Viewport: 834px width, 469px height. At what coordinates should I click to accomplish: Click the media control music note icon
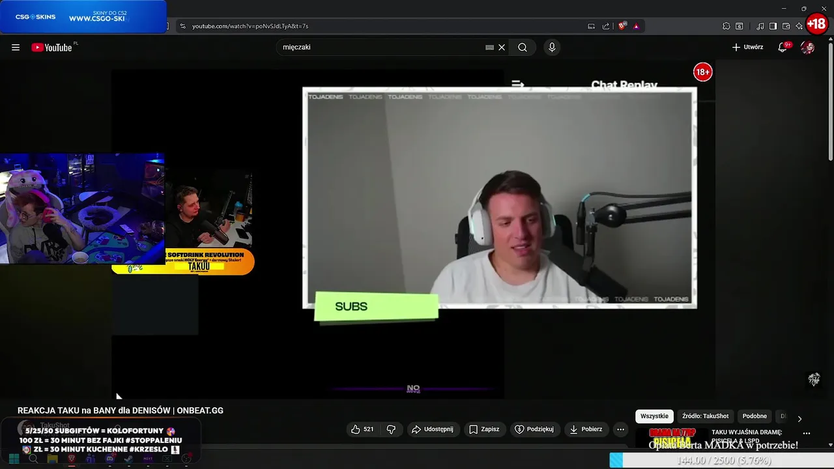760,26
